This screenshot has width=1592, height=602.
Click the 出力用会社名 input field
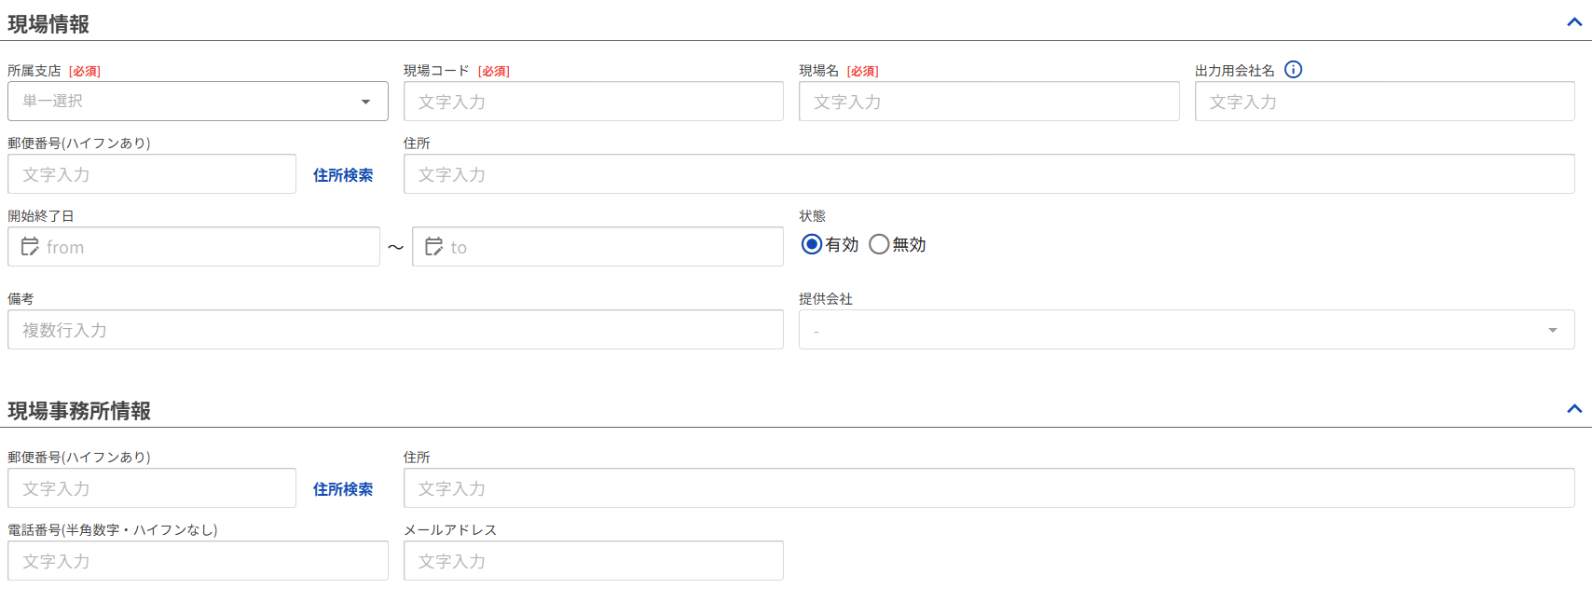coord(1384,102)
